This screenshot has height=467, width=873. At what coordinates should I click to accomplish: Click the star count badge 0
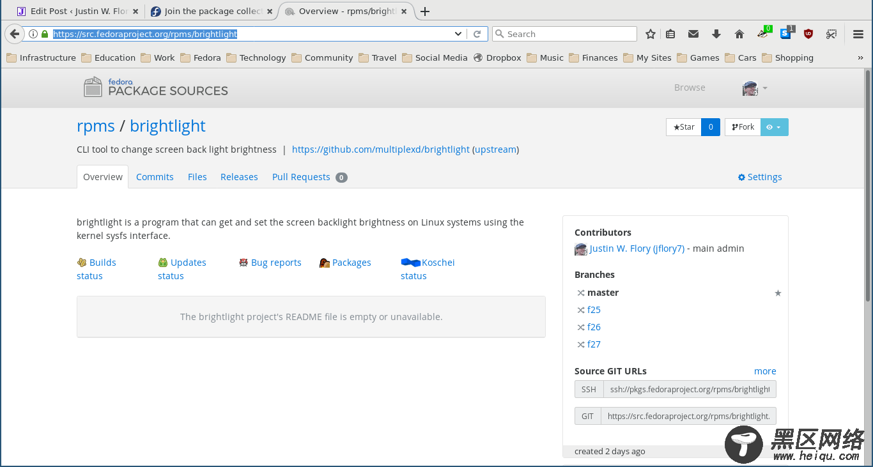711,127
